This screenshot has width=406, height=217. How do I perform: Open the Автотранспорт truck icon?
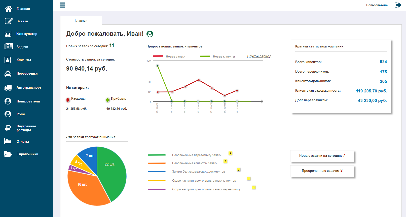point(8,87)
